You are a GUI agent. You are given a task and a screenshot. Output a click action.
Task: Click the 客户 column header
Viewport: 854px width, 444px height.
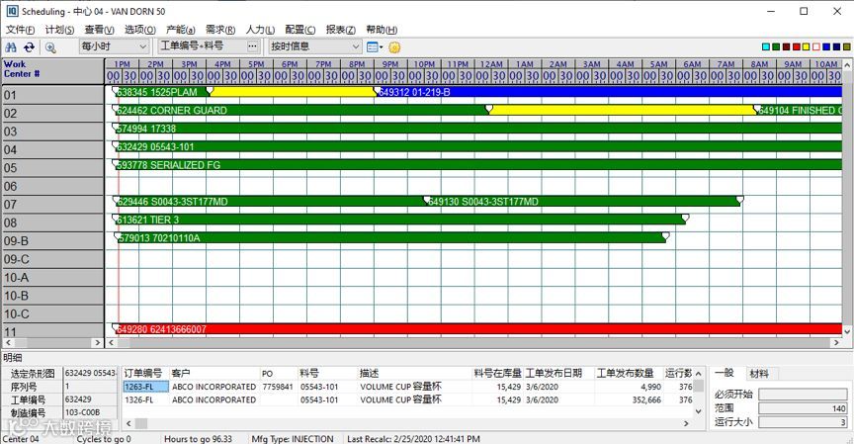tap(214, 373)
